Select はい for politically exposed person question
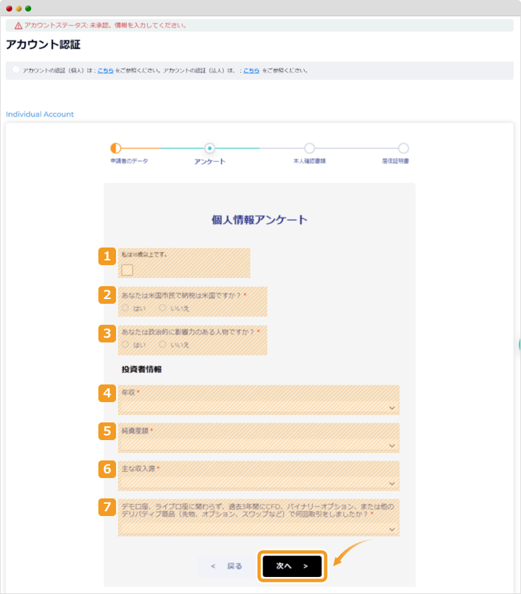This screenshot has height=594, width=521. pyautogui.click(x=125, y=344)
